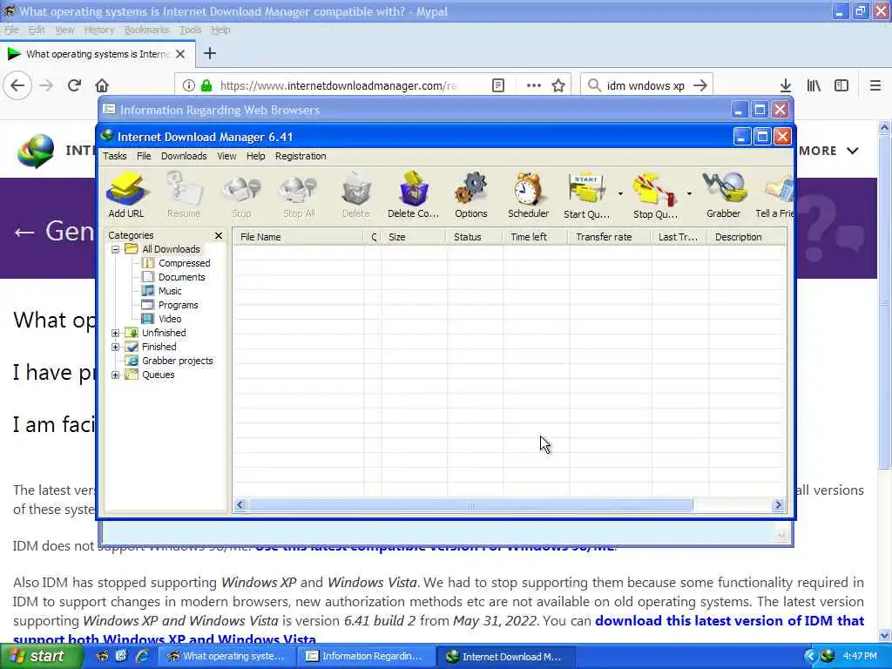892x669 pixels.
Task: Collapse the All Downloads tree node
Action: click(116, 249)
